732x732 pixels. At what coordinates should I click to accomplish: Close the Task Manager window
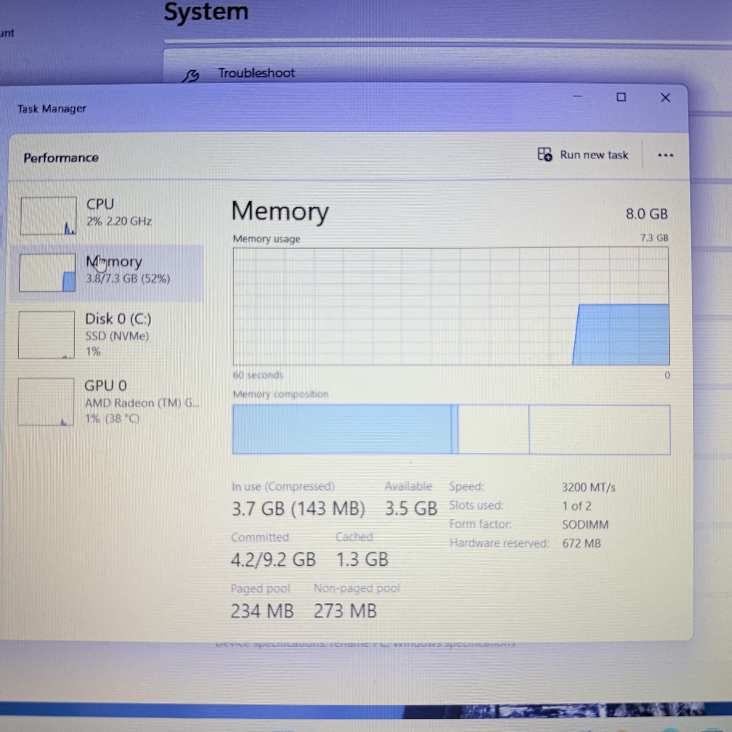665,98
